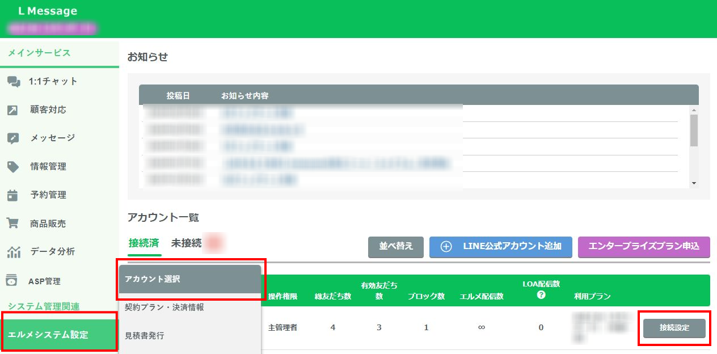This screenshot has width=717, height=354.
Task: Click the LINE公式アカウント追加 button
Action: [500, 247]
